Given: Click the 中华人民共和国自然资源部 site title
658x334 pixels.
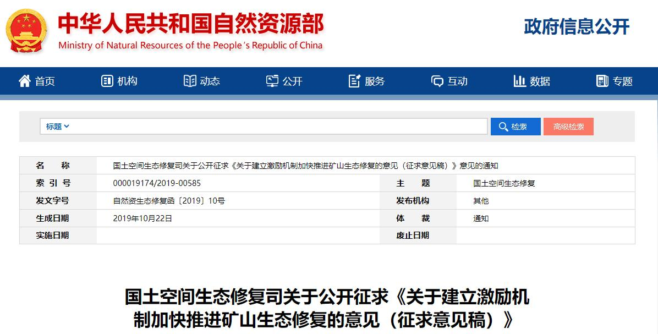Looking at the screenshot, I should pyautogui.click(x=191, y=24).
